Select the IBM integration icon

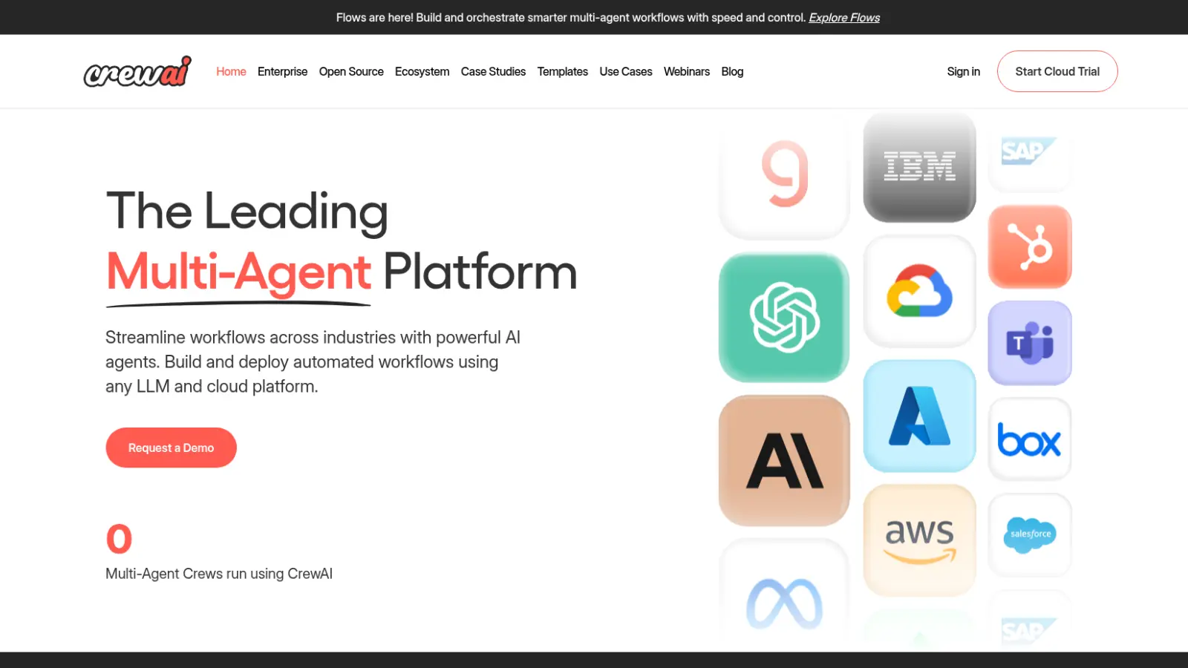919,166
